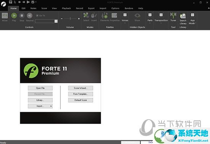
Task: Launch the Score Wizard...
Action: 81,88
